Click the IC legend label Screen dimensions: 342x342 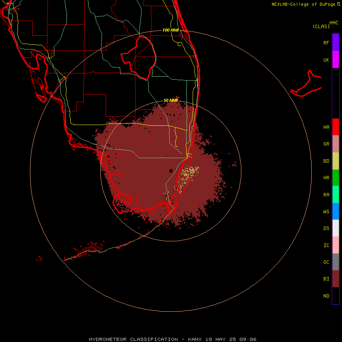[x=326, y=245]
